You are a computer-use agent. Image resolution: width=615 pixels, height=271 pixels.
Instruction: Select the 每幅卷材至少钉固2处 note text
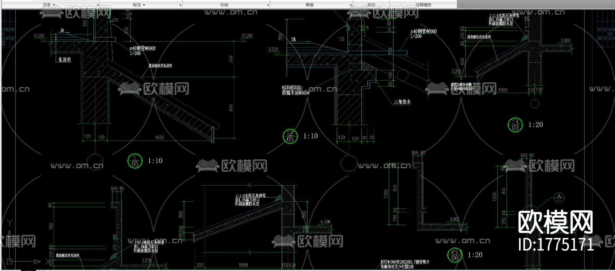click(x=397, y=267)
